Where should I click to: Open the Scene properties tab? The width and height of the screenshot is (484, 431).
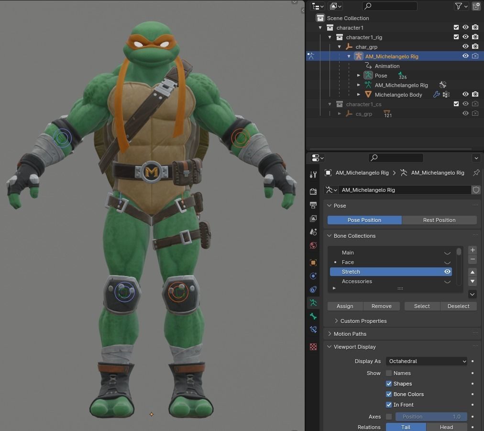point(313,232)
